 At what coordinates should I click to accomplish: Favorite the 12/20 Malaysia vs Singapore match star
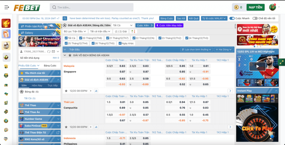66,91
